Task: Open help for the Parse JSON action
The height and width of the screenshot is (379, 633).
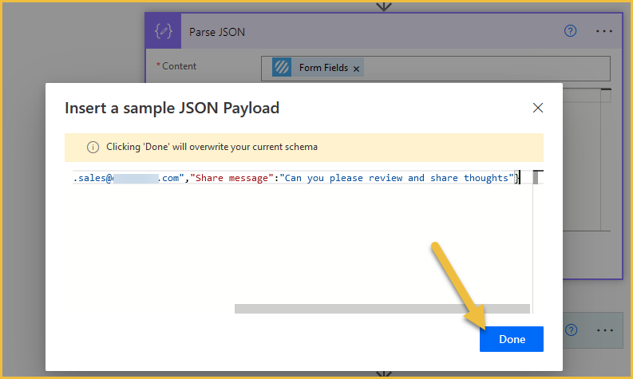Action: click(570, 31)
